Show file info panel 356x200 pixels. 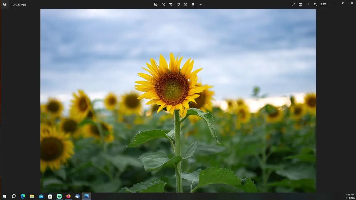(x=186, y=4)
